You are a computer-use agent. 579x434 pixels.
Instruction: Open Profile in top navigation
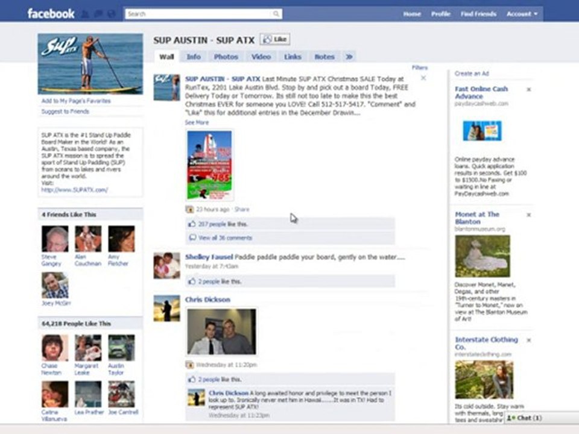440,14
